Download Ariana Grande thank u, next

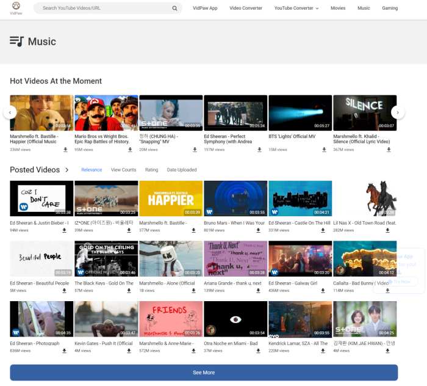[258, 291]
